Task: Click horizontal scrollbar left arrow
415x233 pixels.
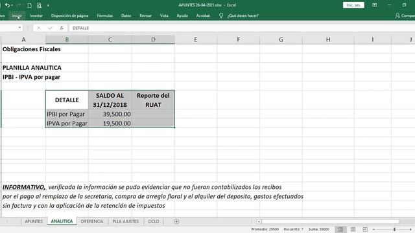Action: pyautogui.click(x=259, y=221)
